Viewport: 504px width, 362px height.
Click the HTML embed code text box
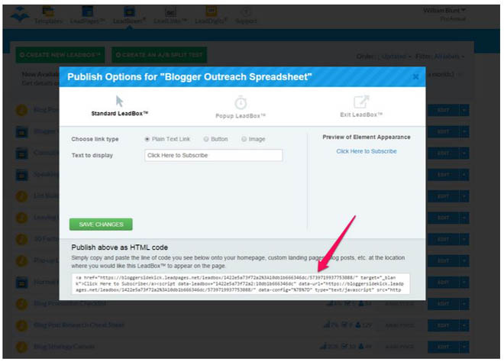click(241, 283)
